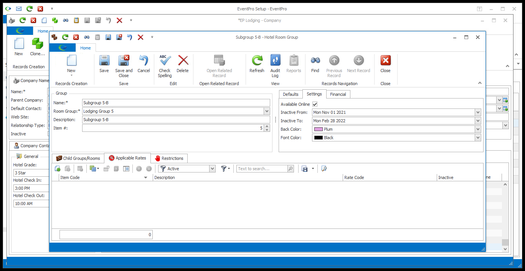Click quick-access undo arrow in Subgroup window
Viewport: 525px width, 271px height.
pos(130,37)
